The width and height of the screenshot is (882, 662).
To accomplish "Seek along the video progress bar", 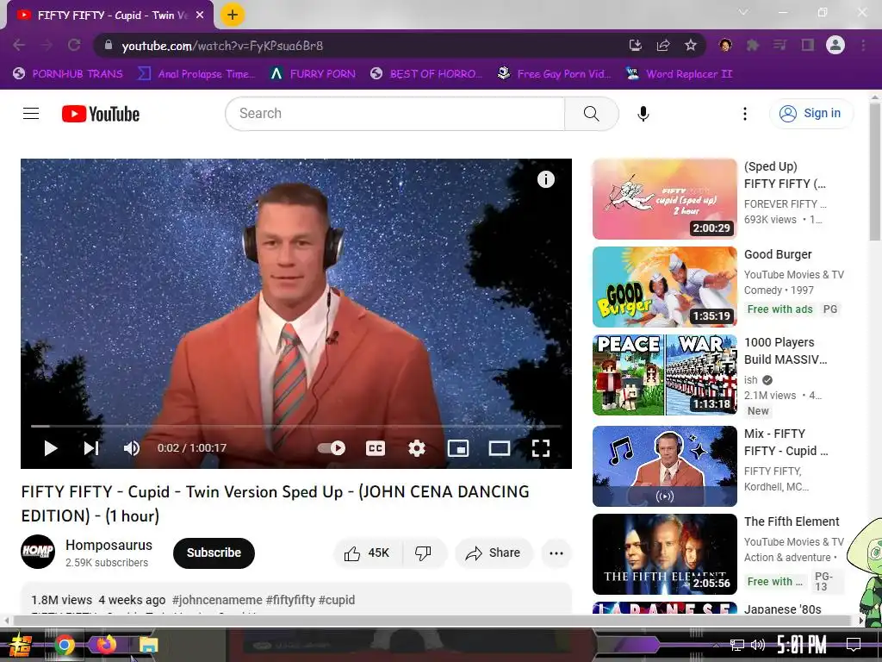I will 296,426.
